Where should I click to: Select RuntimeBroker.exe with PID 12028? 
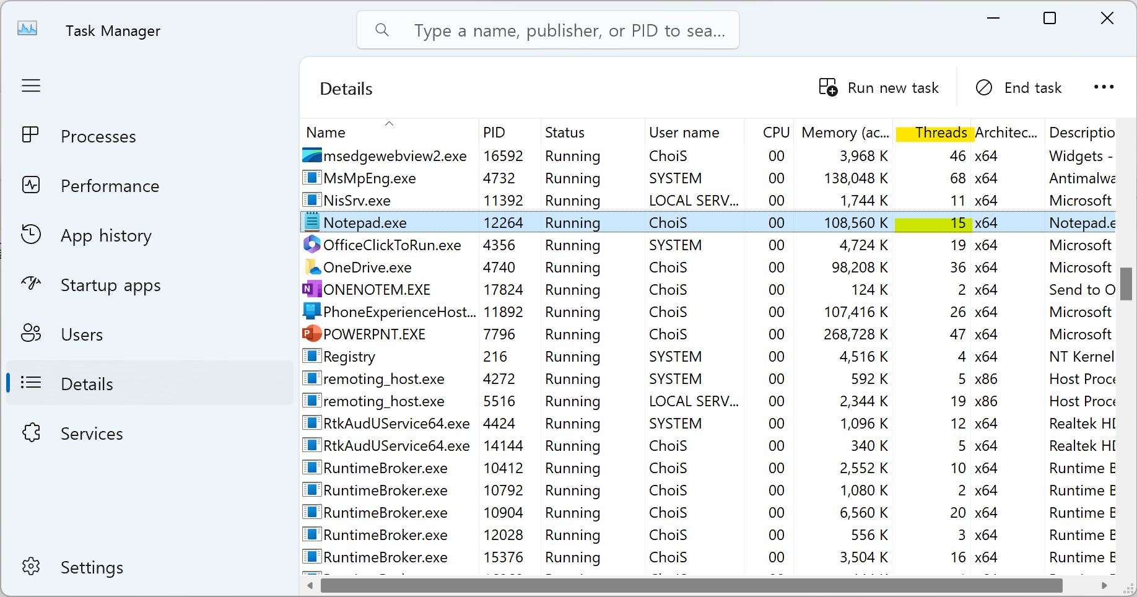[708, 534]
